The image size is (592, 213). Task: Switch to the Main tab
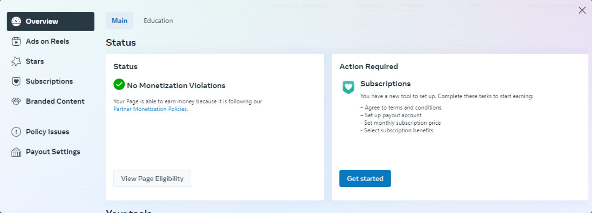[119, 21]
